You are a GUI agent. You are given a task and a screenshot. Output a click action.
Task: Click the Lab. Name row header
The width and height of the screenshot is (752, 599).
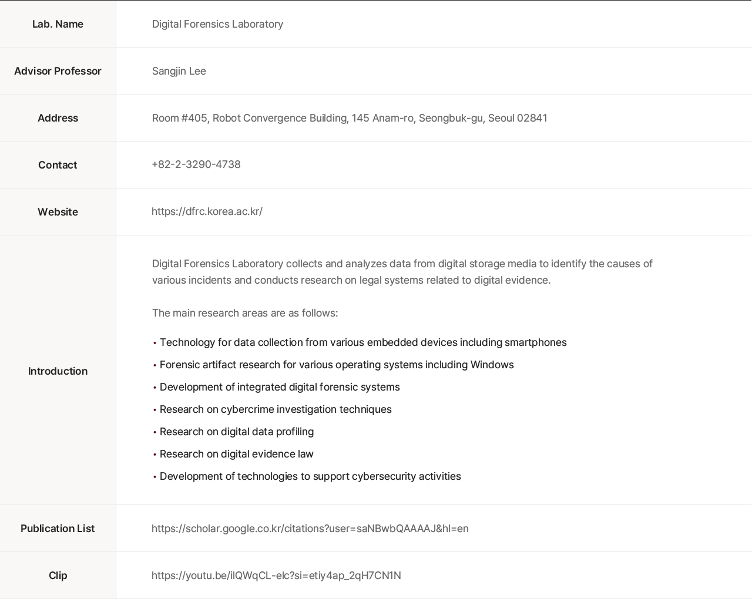pos(58,24)
